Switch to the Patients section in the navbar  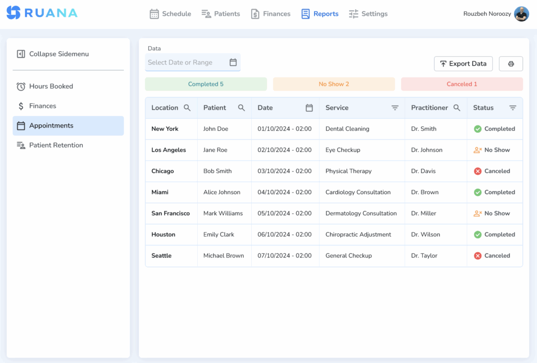point(221,14)
